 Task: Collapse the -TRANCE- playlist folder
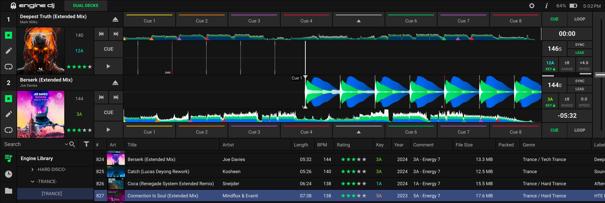32,182
